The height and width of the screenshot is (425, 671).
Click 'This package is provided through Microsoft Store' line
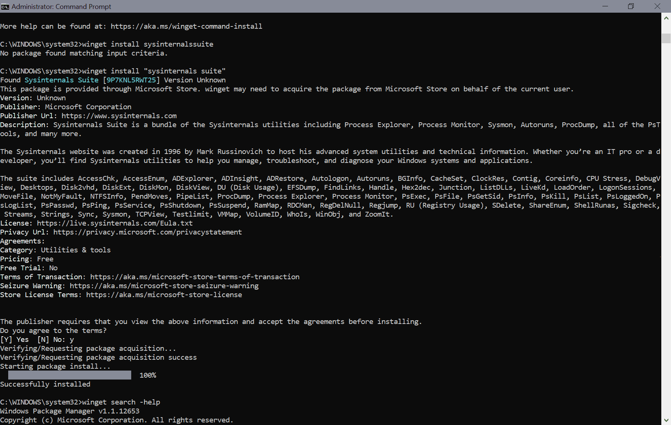pyautogui.click(x=287, y=89)
